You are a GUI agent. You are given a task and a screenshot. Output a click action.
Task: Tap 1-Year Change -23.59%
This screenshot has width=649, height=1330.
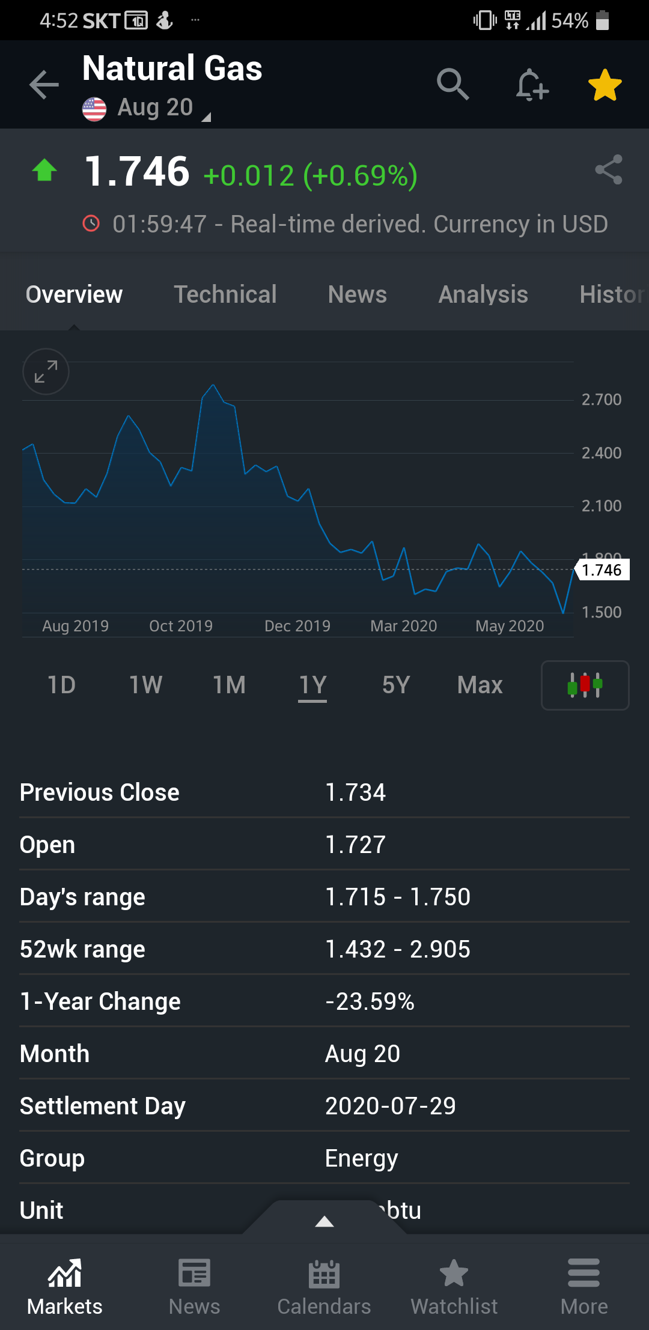[370, 1001]
